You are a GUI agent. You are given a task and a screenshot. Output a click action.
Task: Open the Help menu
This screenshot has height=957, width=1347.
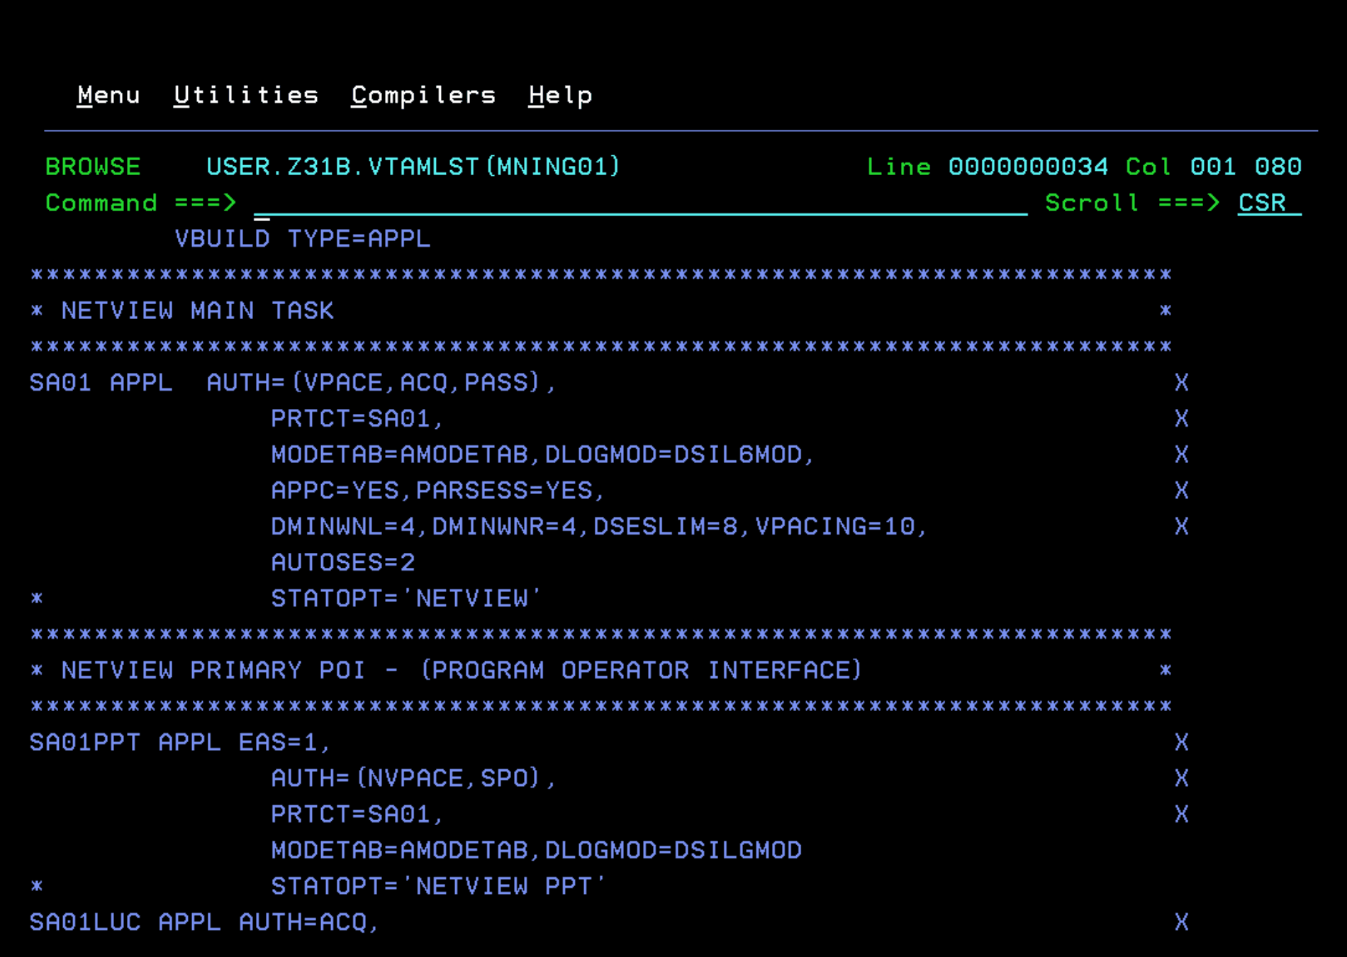559,95
